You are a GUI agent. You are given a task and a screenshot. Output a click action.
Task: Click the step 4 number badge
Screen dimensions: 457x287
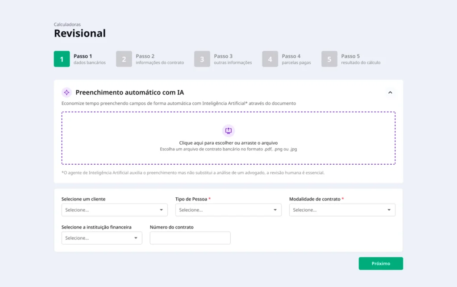click(270, 59)
